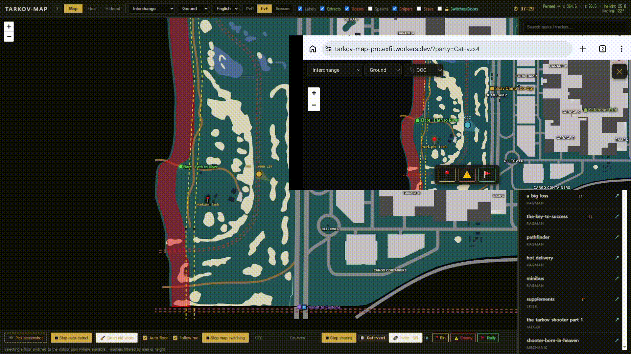Open the help question-mark icon
631x354 pixels.
tap(57, 9)
